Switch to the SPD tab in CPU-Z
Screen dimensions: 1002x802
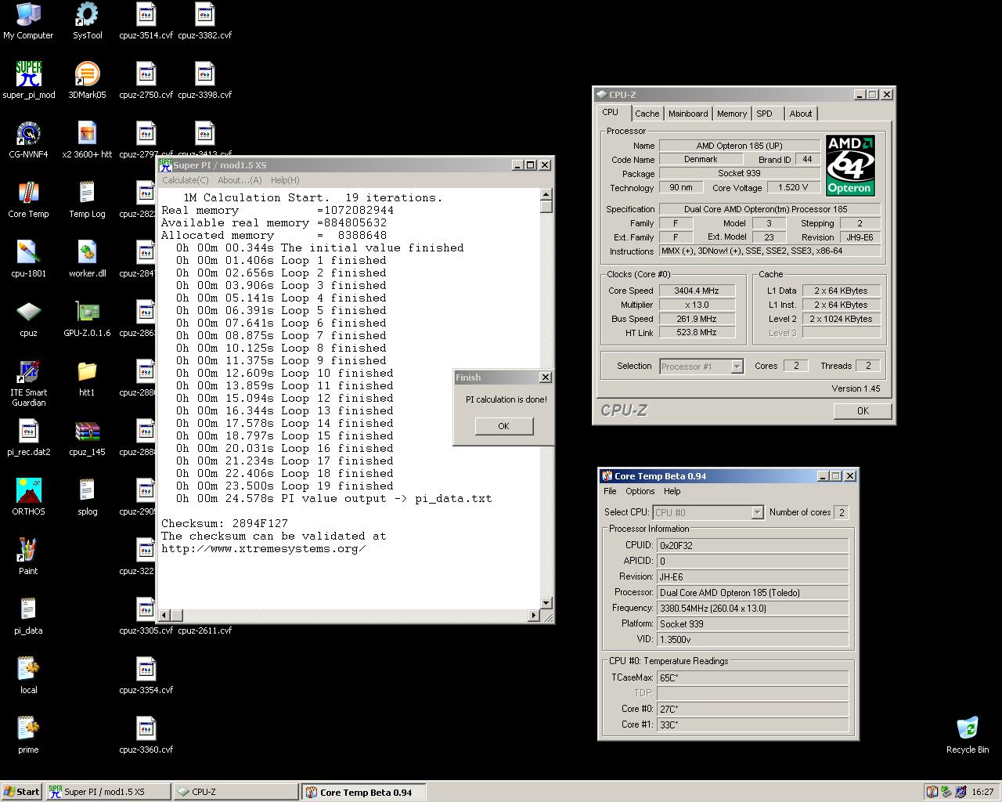click(x=765, y=114)
